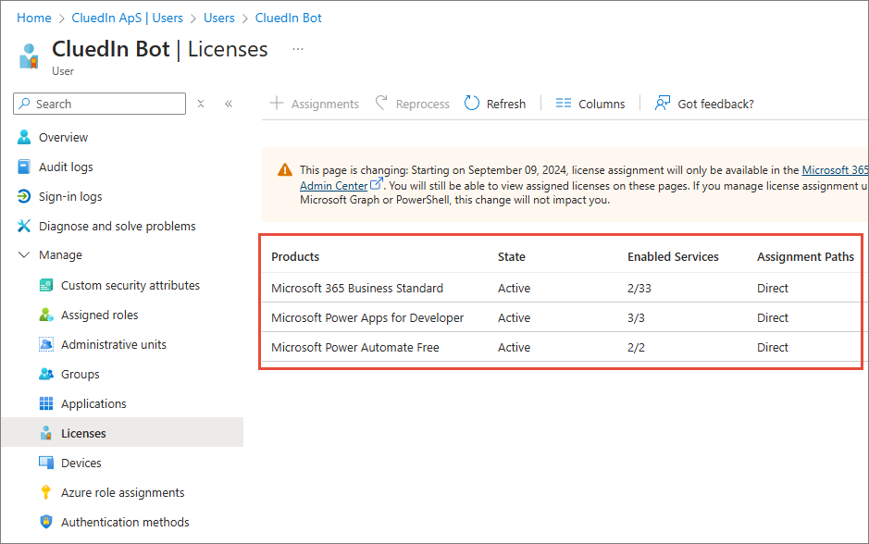This screenshot has height=544, width=869.
Task: Click the Audit logs icon
Action: [x=24, y=167]
